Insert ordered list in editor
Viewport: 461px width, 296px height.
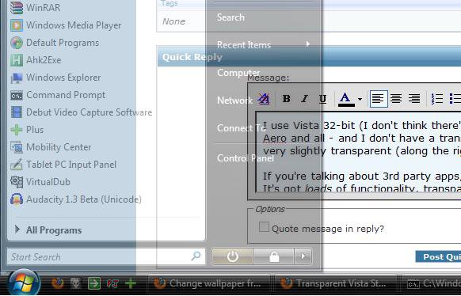point(437,99)
